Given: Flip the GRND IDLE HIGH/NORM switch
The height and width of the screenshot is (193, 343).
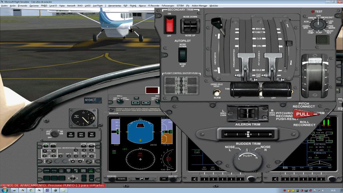Looking at the screenshot, I should tap(217, 92).
